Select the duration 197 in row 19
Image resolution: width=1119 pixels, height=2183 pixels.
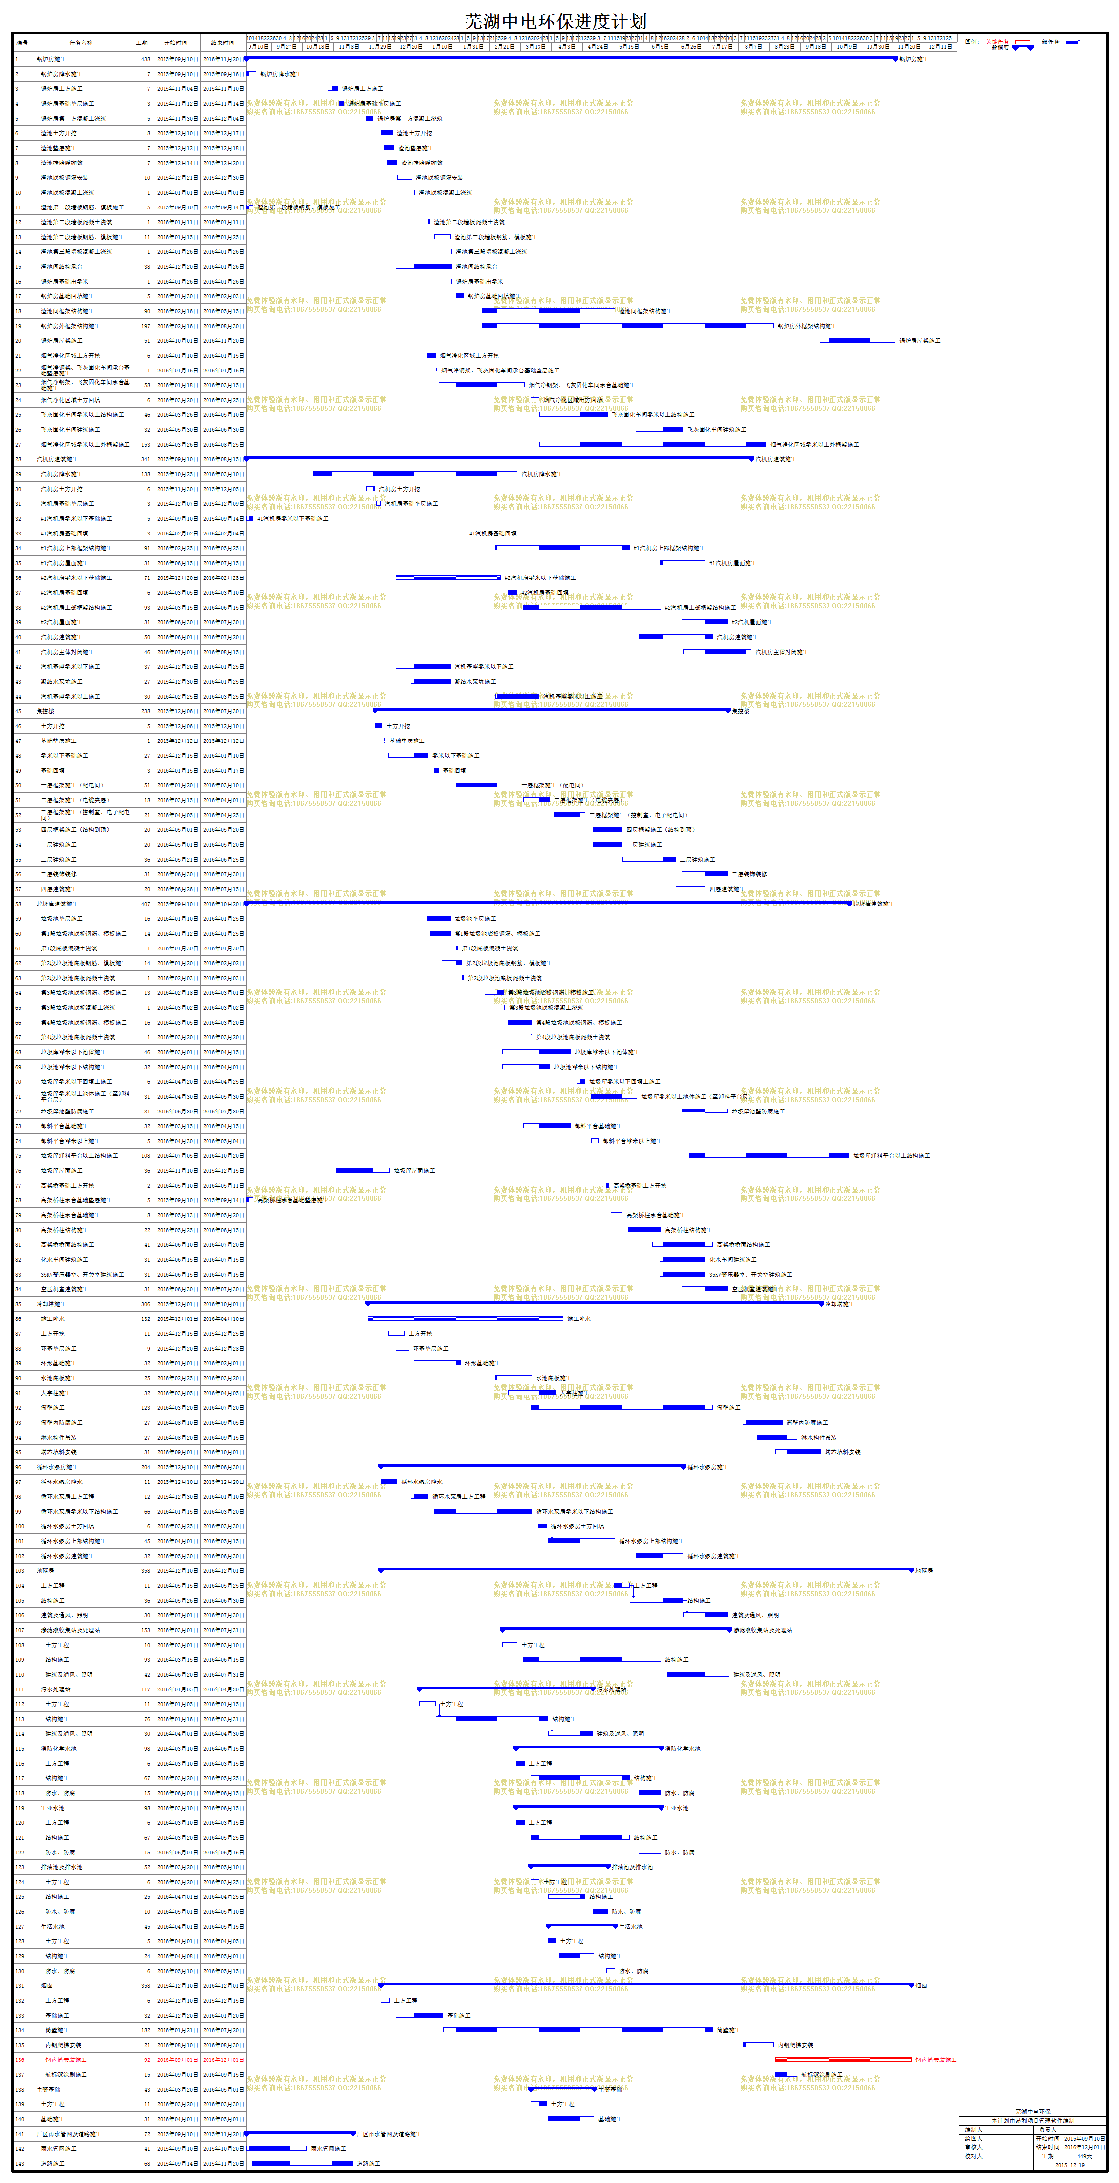pyautogui.click(x=145, y=326)
